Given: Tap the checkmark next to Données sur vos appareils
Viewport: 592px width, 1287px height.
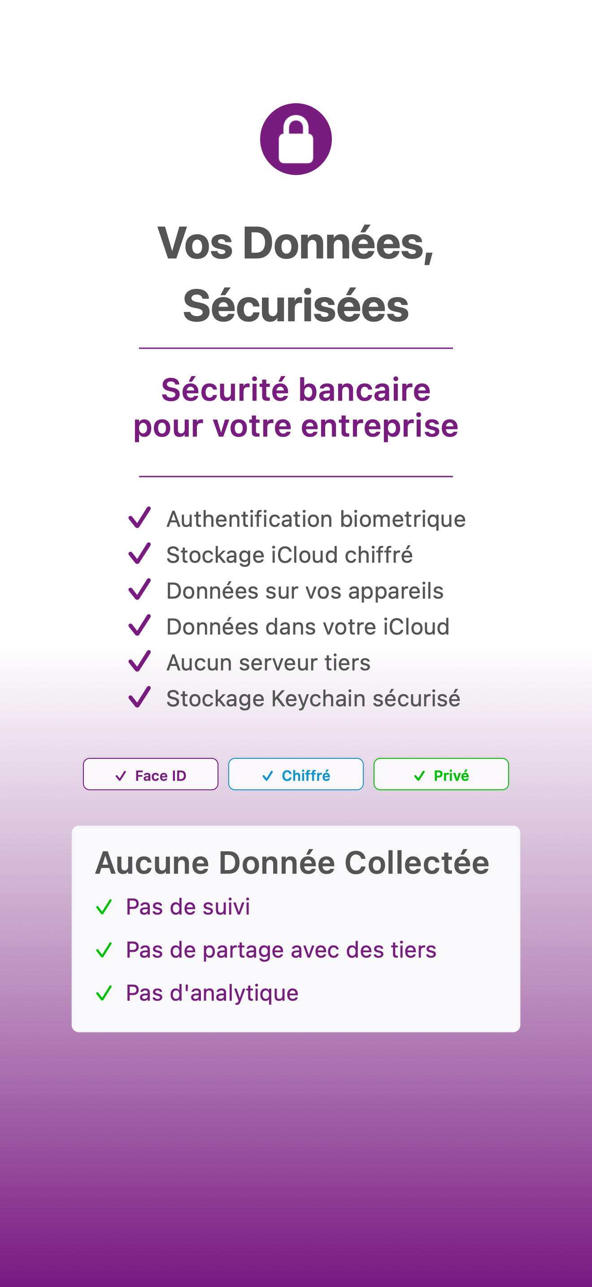Looking at the screenshot, I should click(x=139, y=590).
